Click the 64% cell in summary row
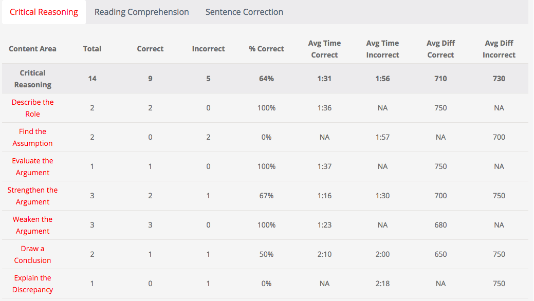Viewport: 534px width, 301px height. coord(266,79)
